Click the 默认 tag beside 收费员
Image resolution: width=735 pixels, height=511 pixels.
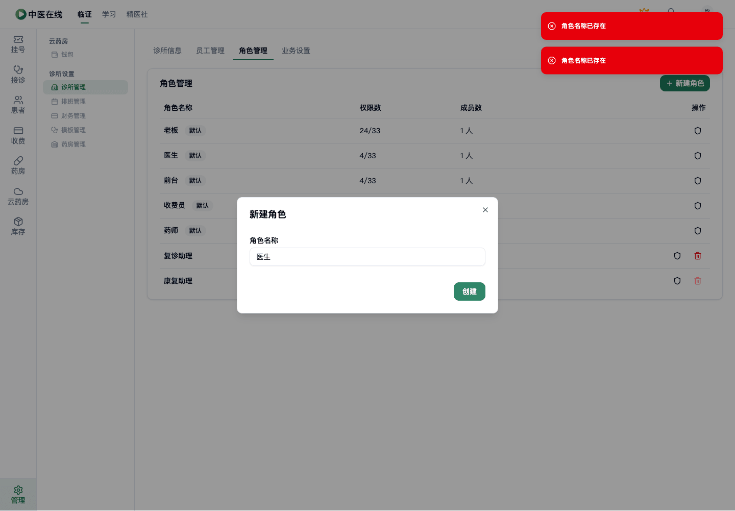click(202, 206)
